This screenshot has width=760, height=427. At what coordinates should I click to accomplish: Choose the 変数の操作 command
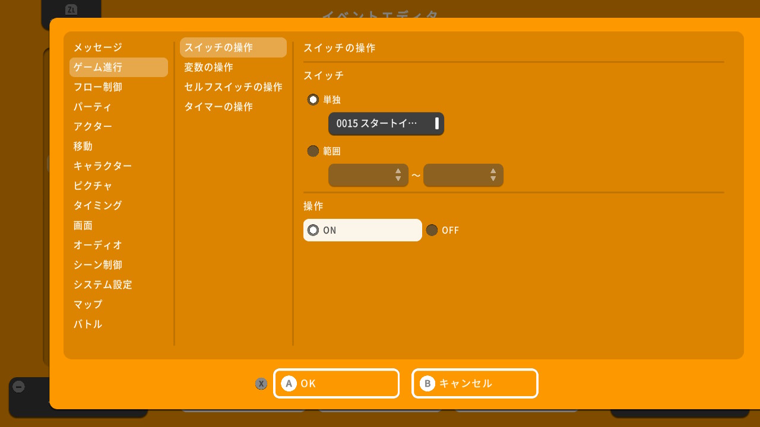click(233, 67)
